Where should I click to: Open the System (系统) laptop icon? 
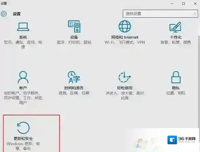23,27
